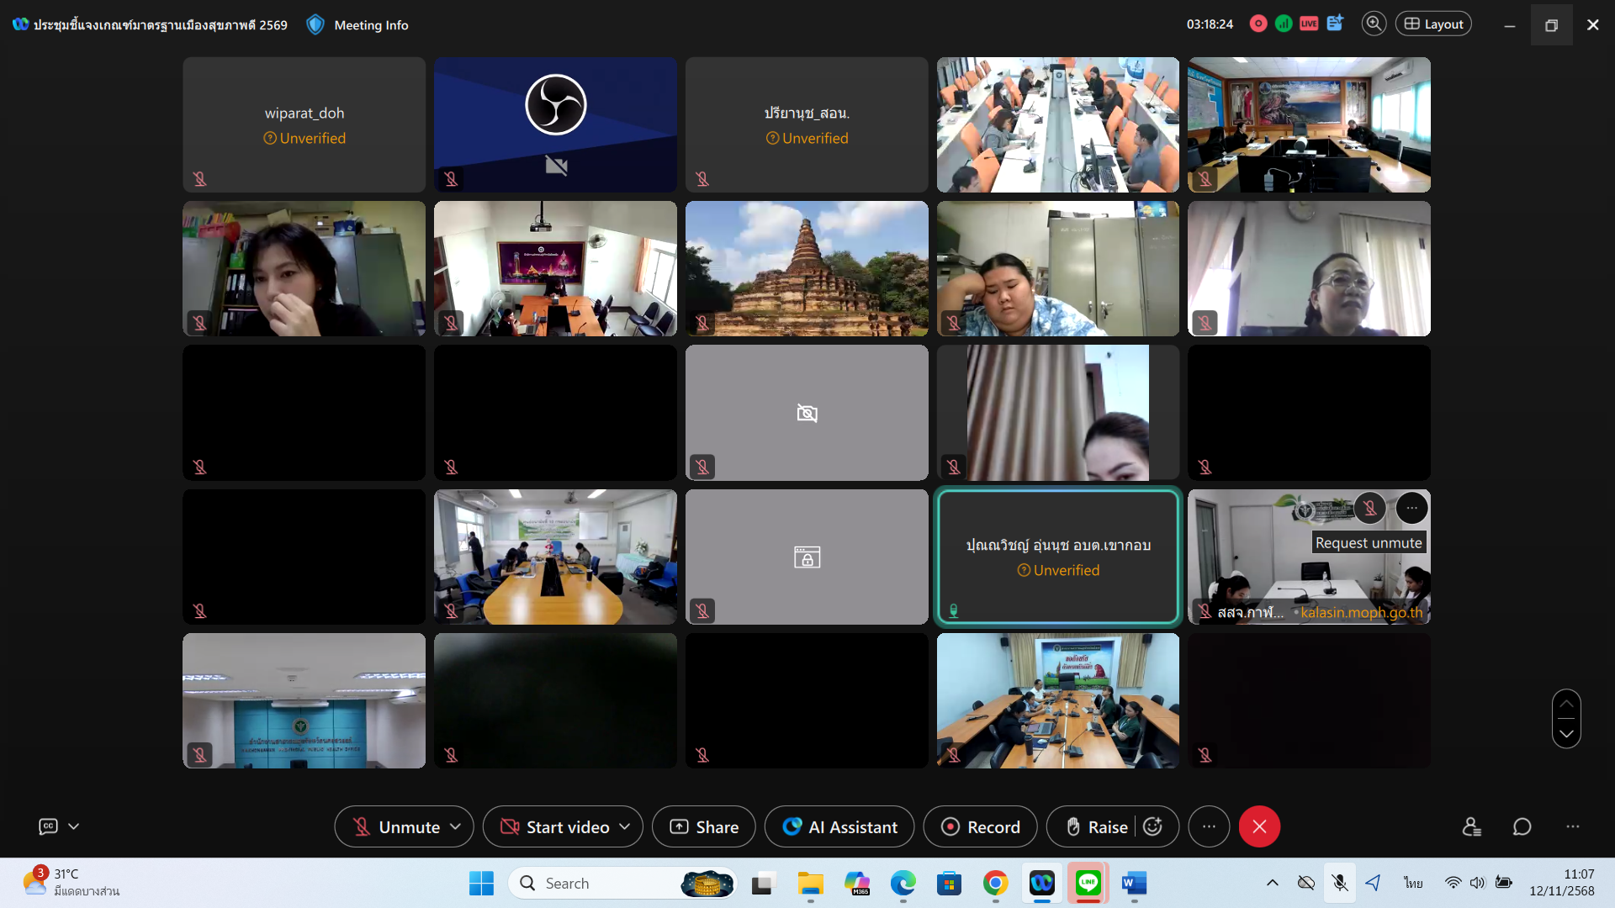Viewport: 1615px width, 908px height.
Task: Click the Share button
Action: [x=704, y=827]
